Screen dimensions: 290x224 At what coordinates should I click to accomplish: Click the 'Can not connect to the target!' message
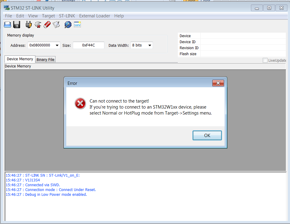pos(119,101)
